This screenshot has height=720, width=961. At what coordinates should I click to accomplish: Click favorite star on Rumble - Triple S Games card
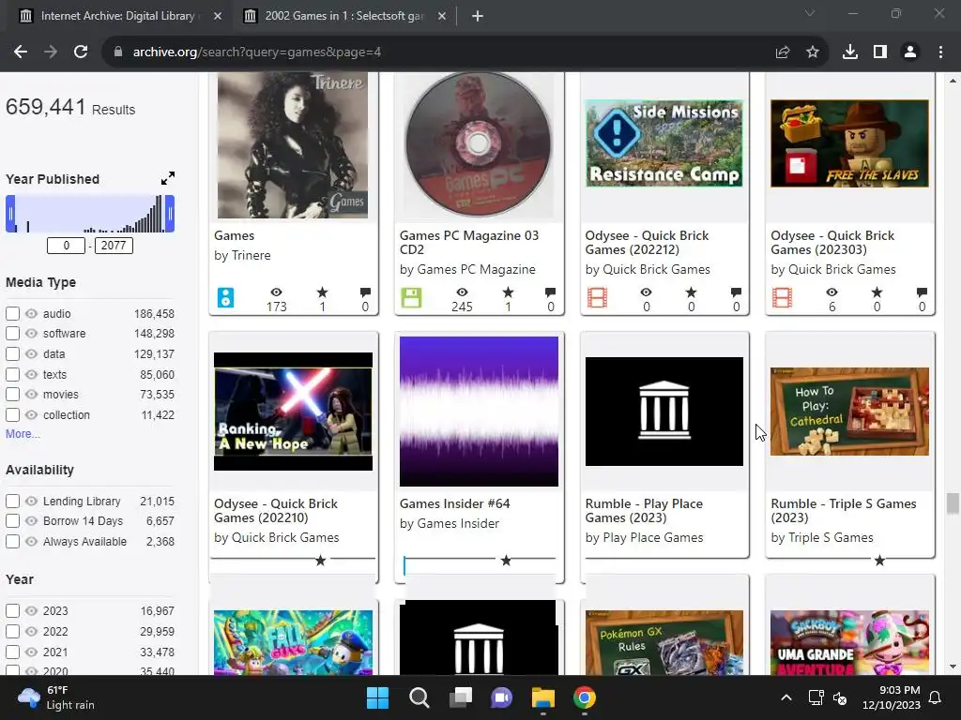[879, 561]
